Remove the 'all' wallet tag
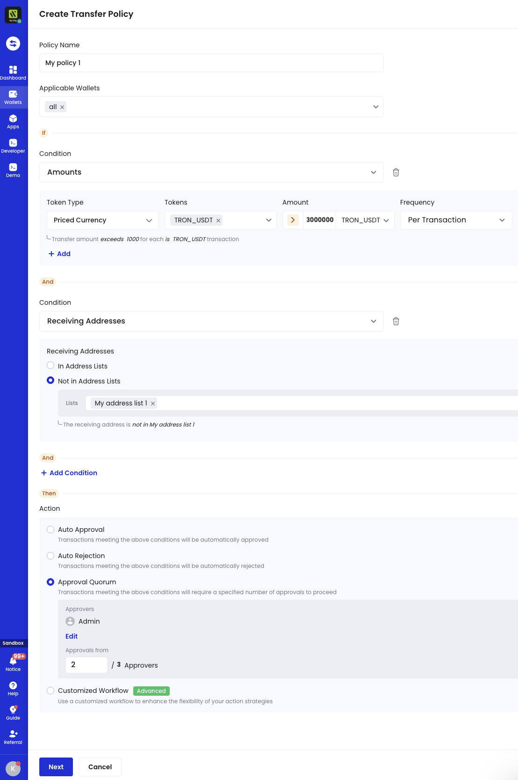Viewport: 518px width, 780px height. 62,107
